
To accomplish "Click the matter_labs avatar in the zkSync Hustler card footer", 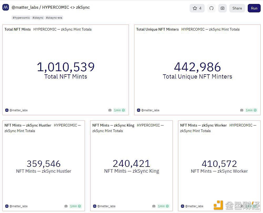I will [x=7, y=206].
